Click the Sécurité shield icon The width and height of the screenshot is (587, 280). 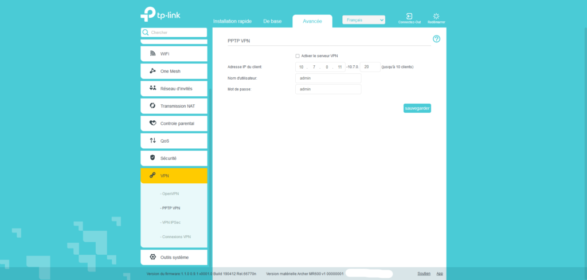[152, 157]
